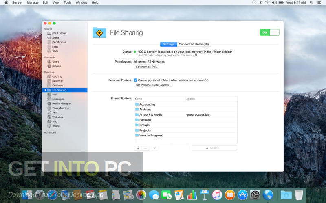Open App Store from the Dock
This screenshot has height=203, width=326.
(242, 195)
